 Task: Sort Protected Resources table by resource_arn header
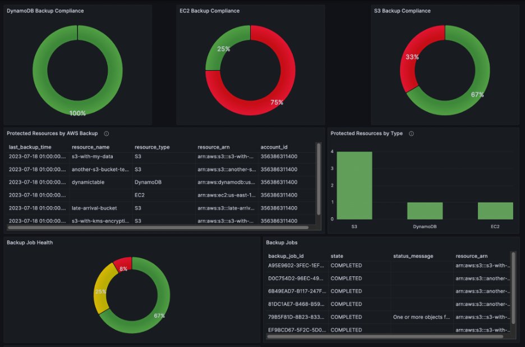pos(214,147)
